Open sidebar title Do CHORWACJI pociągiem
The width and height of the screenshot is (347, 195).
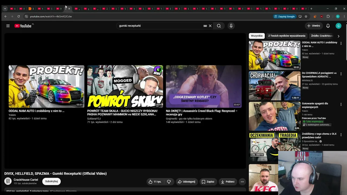coord(319,75)
